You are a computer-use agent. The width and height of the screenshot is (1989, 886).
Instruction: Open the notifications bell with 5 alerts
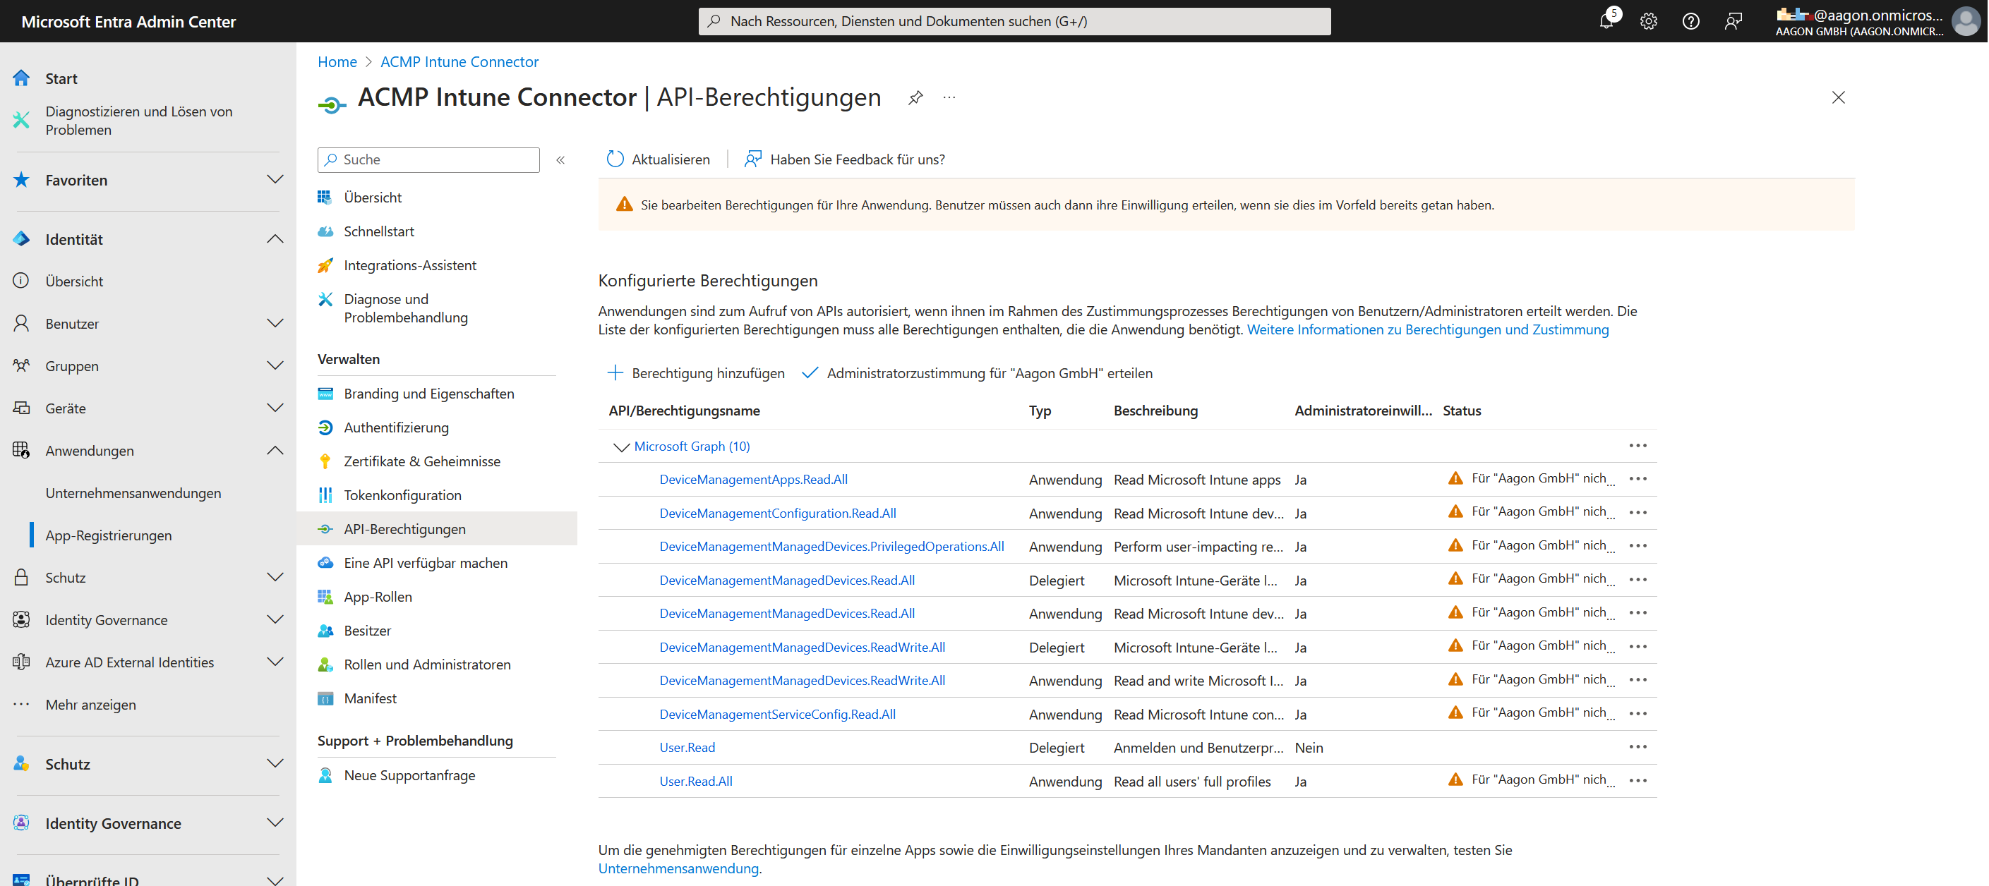coord(1606,21)
